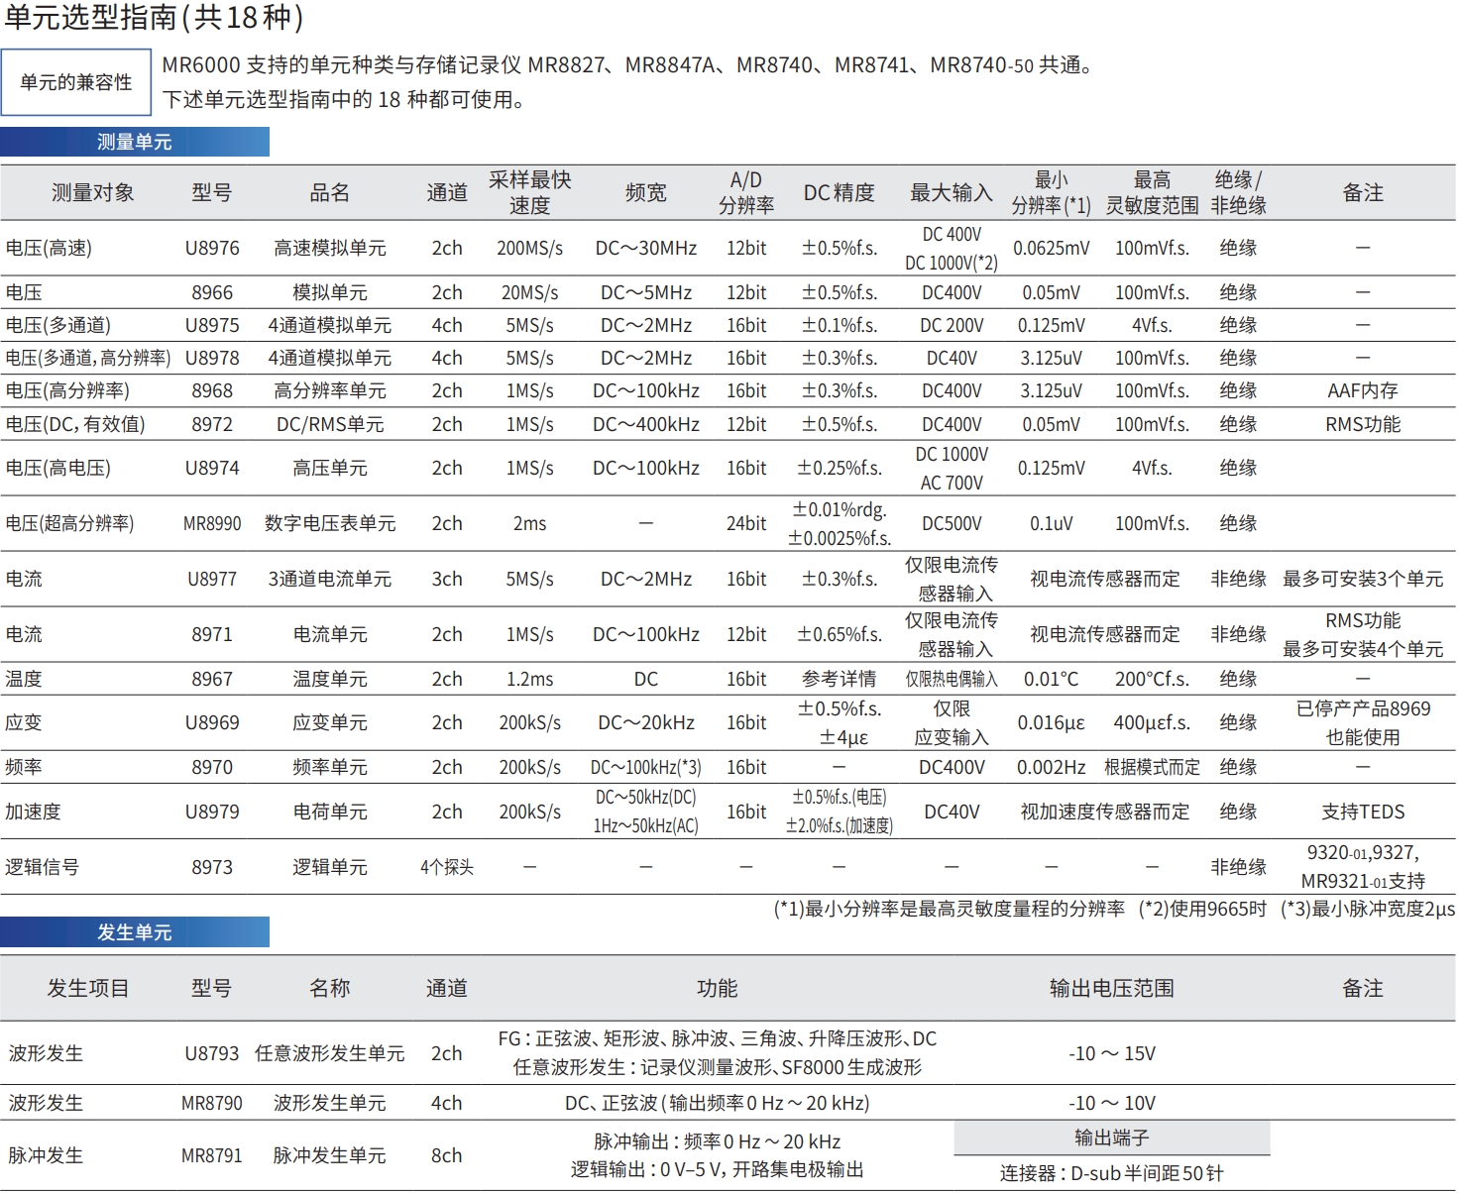Select model U8975 cell
Image resolution: width=1458 pixels, height=1193 pixels.
(212, 326)
